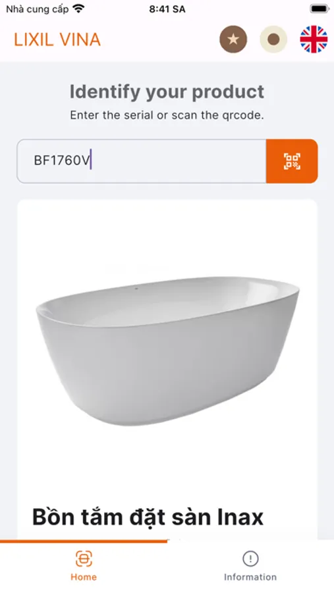The width and height of the screenshot is (334, 593).
Task: Click the serial number input field
Action: click(142, 161)
